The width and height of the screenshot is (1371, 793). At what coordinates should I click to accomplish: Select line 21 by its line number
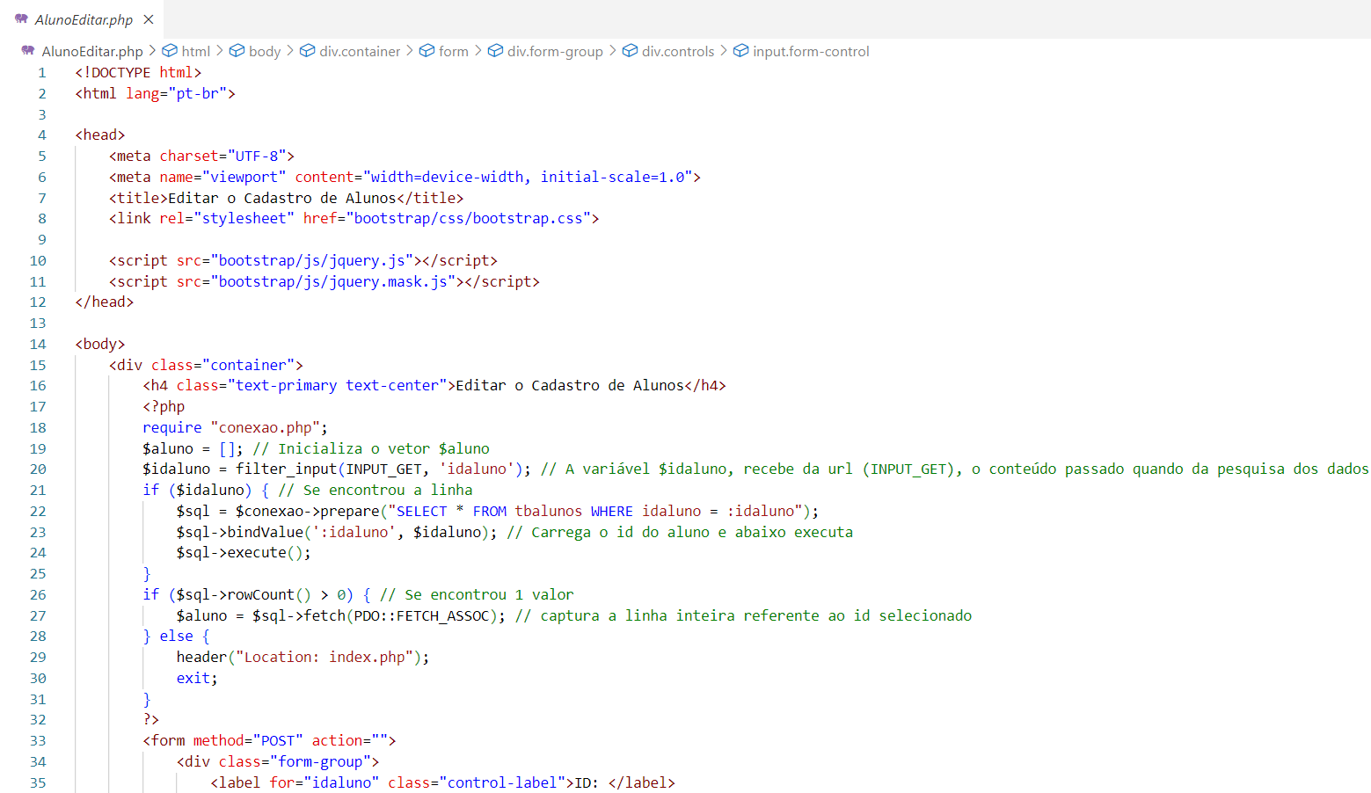point(38,490)
